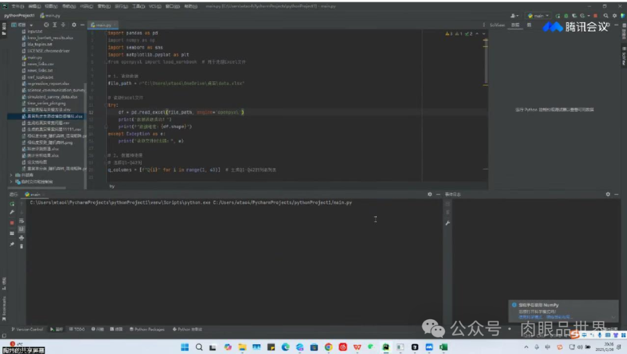Viewport: 627px width, 354px height.
Task: Go to next highlighted error arrow
Action: pos(484,34)
